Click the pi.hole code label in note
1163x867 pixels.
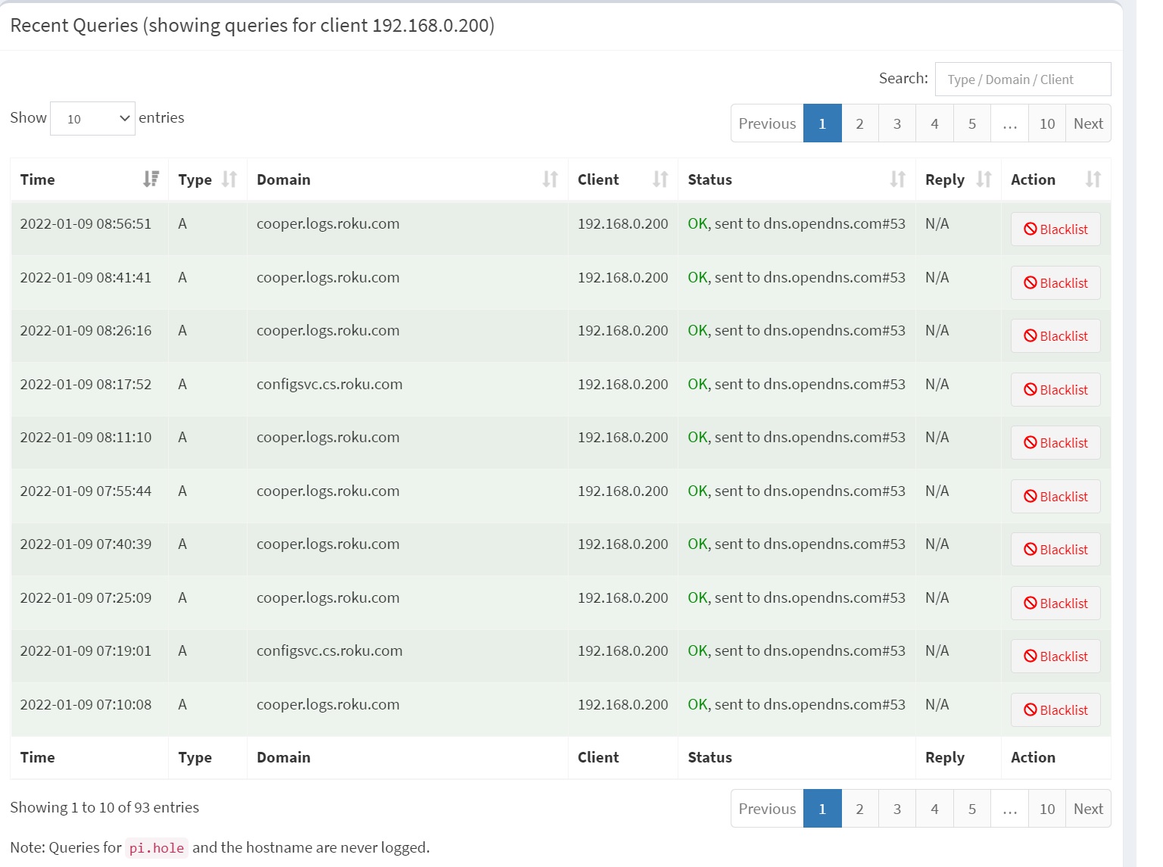point(157,848)
